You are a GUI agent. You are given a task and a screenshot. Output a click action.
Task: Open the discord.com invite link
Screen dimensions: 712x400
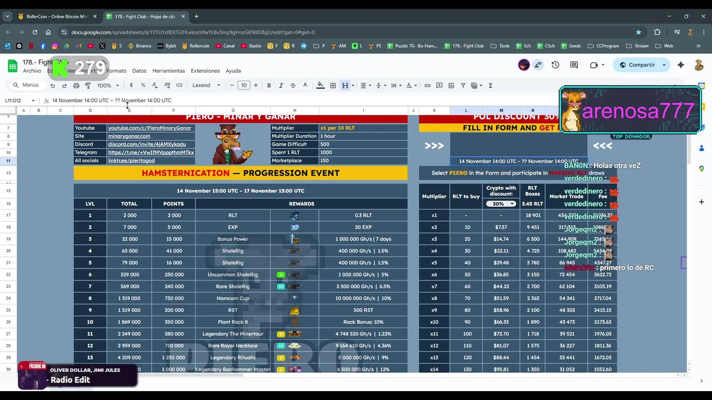147,144
